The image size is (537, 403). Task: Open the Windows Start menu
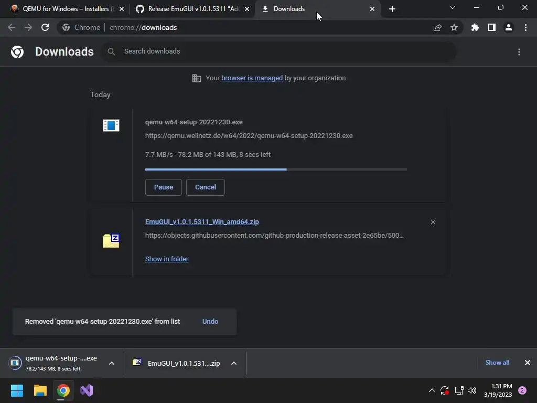click(17, 390)
